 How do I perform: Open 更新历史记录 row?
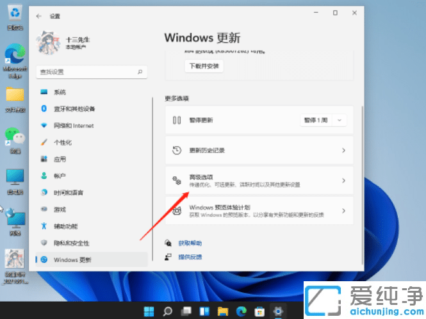(259, 151)
